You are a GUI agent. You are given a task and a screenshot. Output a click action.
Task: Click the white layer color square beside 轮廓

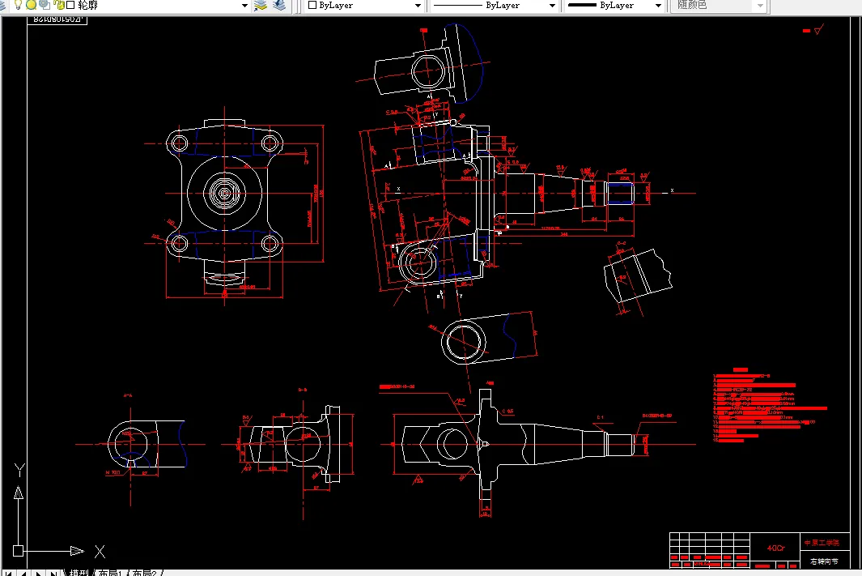tap(70, 5)
